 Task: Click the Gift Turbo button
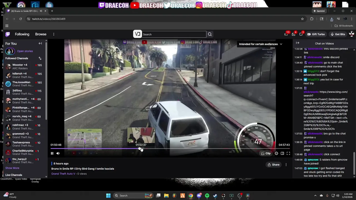pyautogui.click(x=316, y=34)
